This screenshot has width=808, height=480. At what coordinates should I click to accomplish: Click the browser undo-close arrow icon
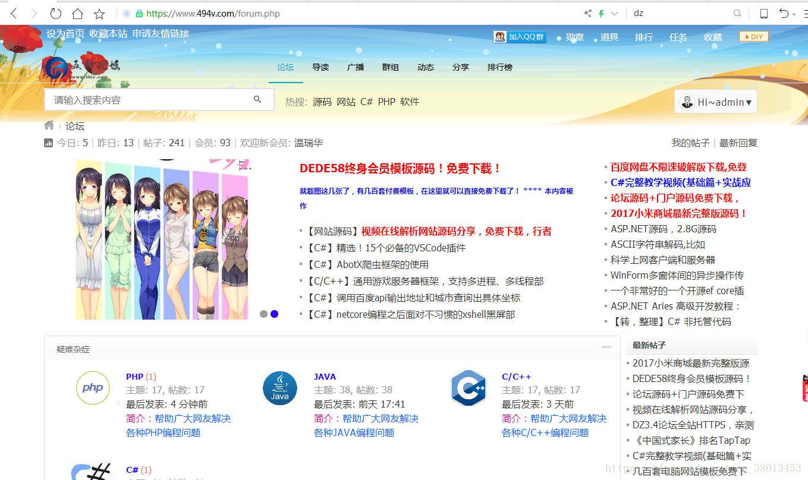coord(784,13)
